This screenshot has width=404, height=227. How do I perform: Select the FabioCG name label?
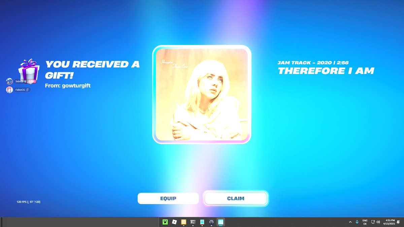pos(20,90)
